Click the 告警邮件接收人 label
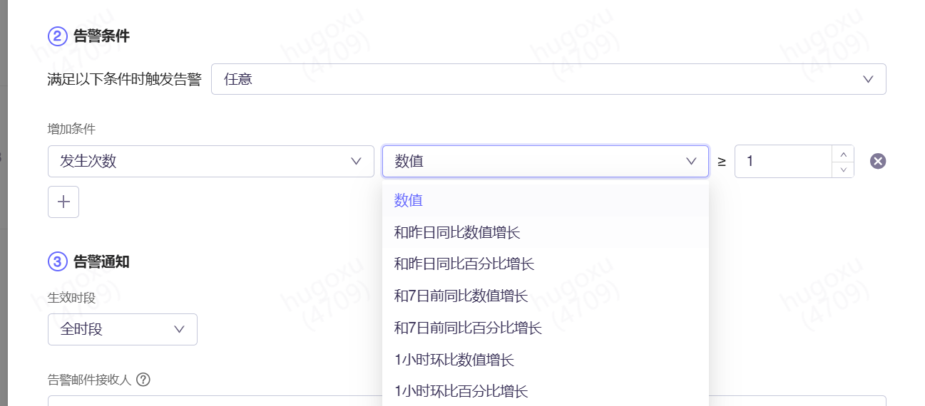 (90, 380)
